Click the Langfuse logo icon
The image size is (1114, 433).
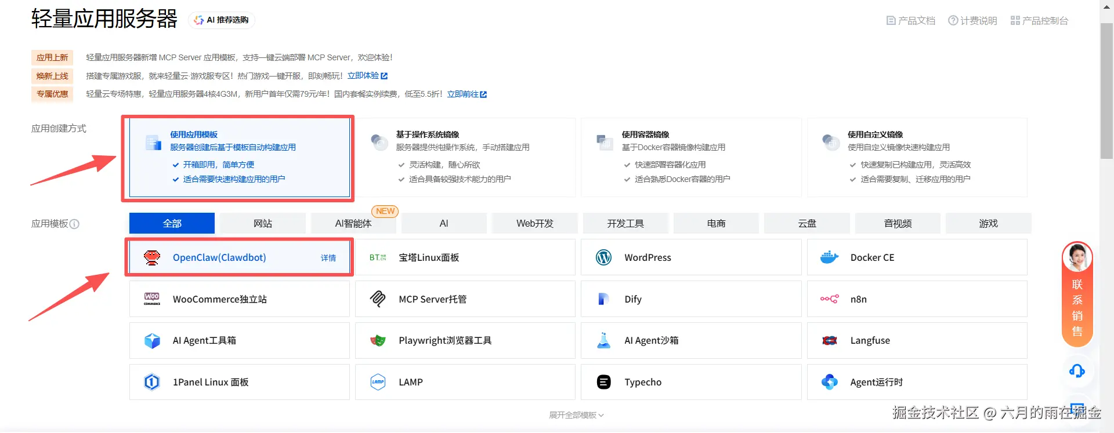(830, 341)
